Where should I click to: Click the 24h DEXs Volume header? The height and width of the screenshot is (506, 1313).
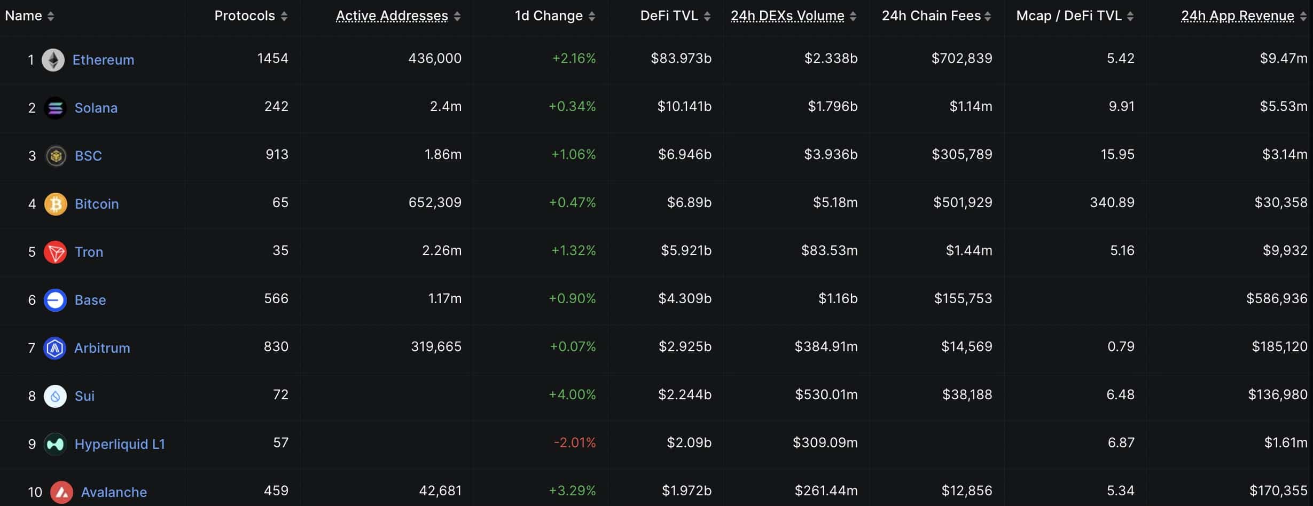pos(787,15)
